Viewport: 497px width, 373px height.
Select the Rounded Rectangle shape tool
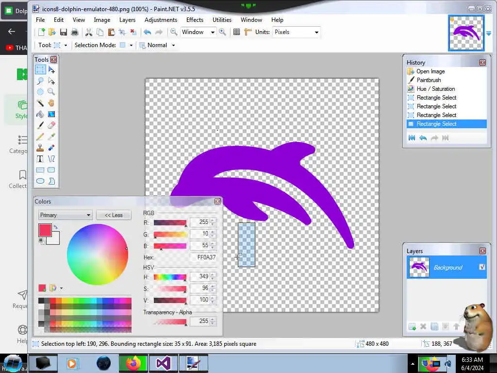(51, 170)
